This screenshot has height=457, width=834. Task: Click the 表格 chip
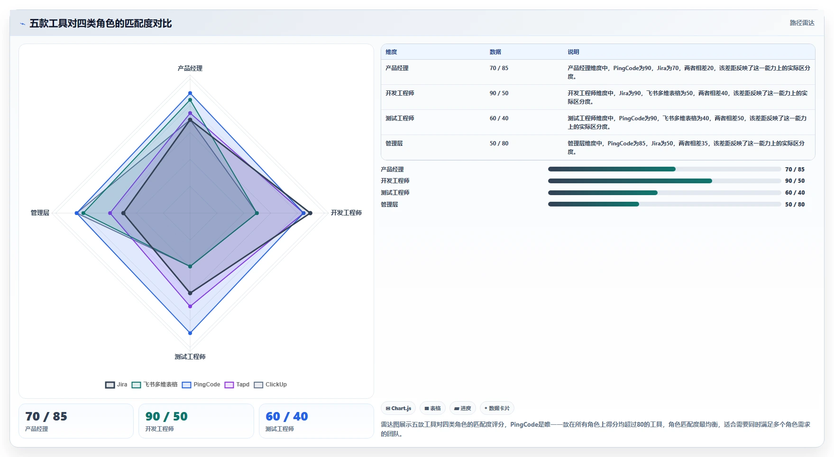(432, 408)
